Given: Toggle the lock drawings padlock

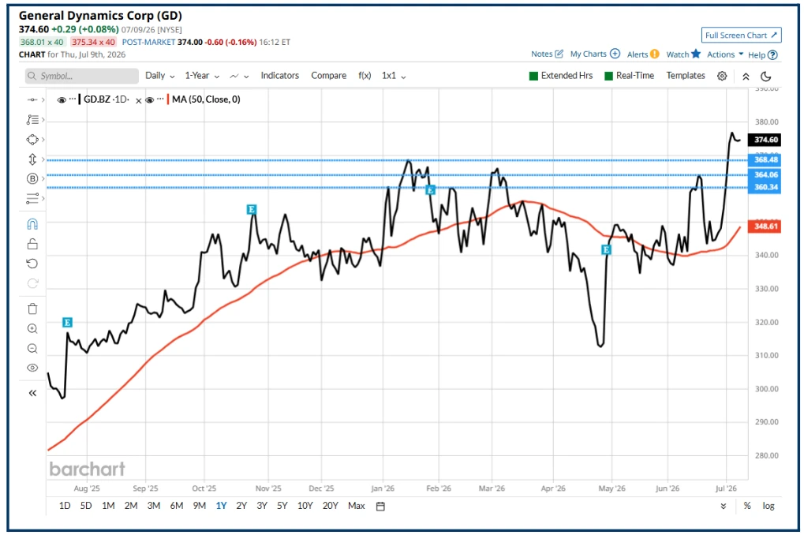Looking at the screenshot, I should tap(32, 244).
